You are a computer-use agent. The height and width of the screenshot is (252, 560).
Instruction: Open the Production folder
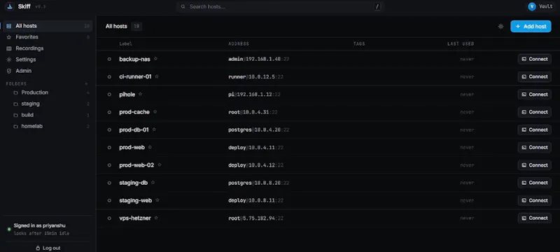click(50, 92)
